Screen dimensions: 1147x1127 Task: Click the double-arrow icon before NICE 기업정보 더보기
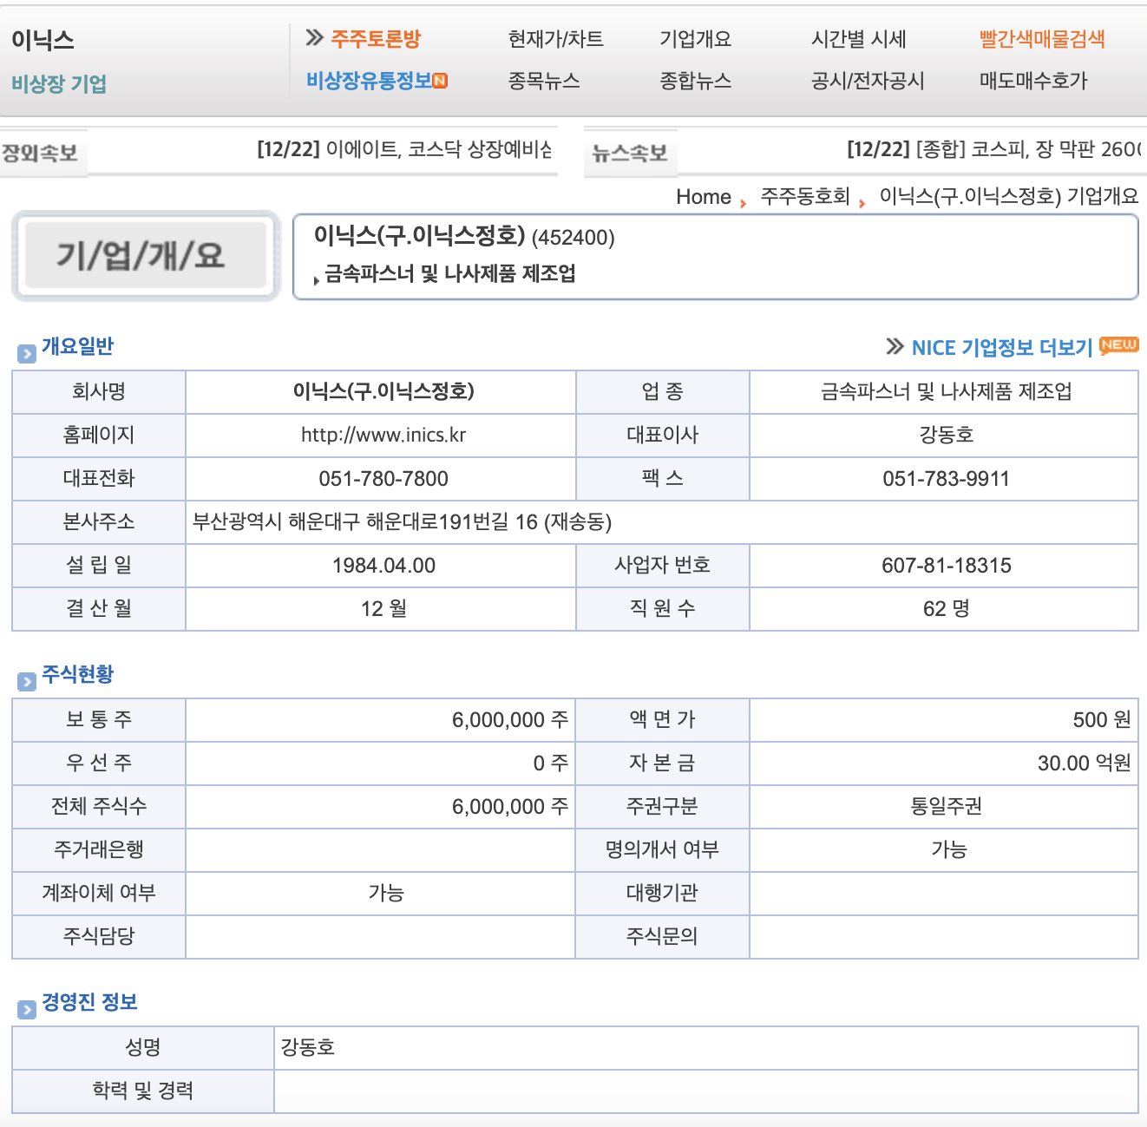pos(895,345)
